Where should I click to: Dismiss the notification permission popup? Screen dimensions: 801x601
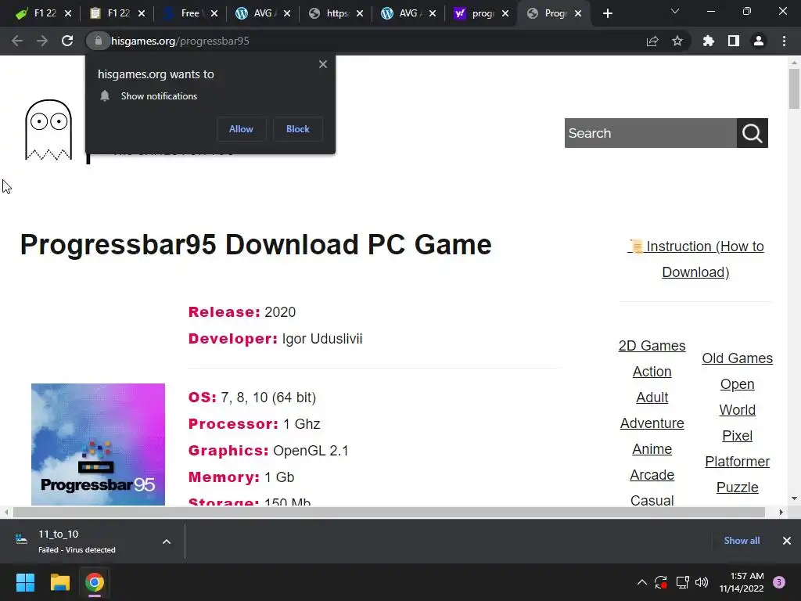click(x=323, y=64)
